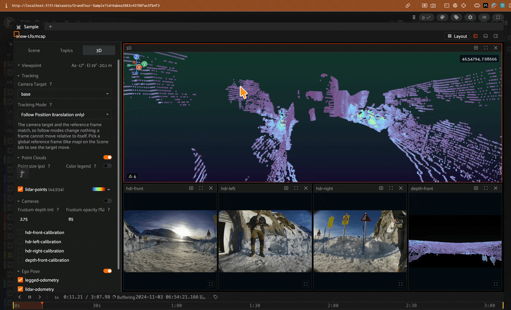
Task: Check hdr-front-calibration checkbox
Action: click(x=20, y=232)
